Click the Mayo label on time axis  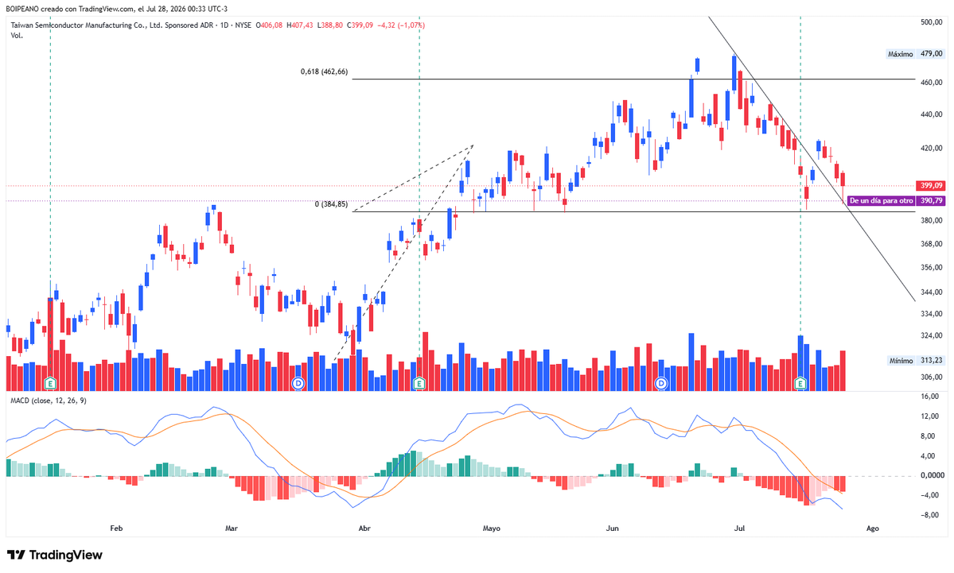(492, 528)
